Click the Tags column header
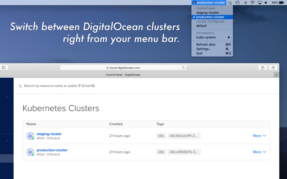 pyautogui.click(x=160, y=124)
